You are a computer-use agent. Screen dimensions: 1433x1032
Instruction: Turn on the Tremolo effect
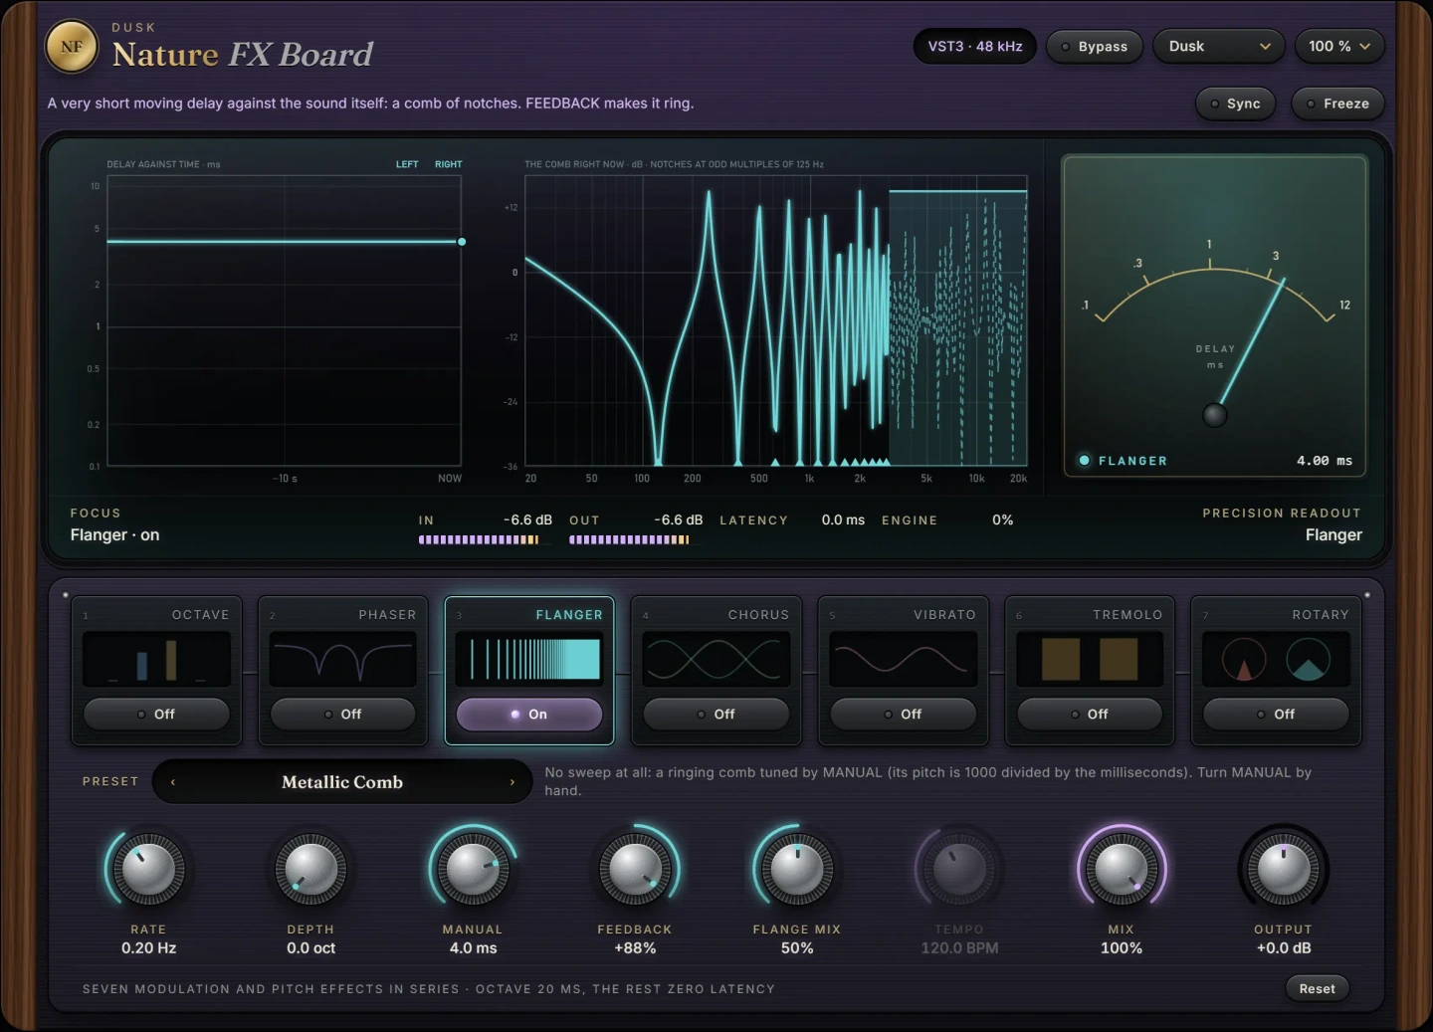pyautogui.click(x=1090, y=715)
